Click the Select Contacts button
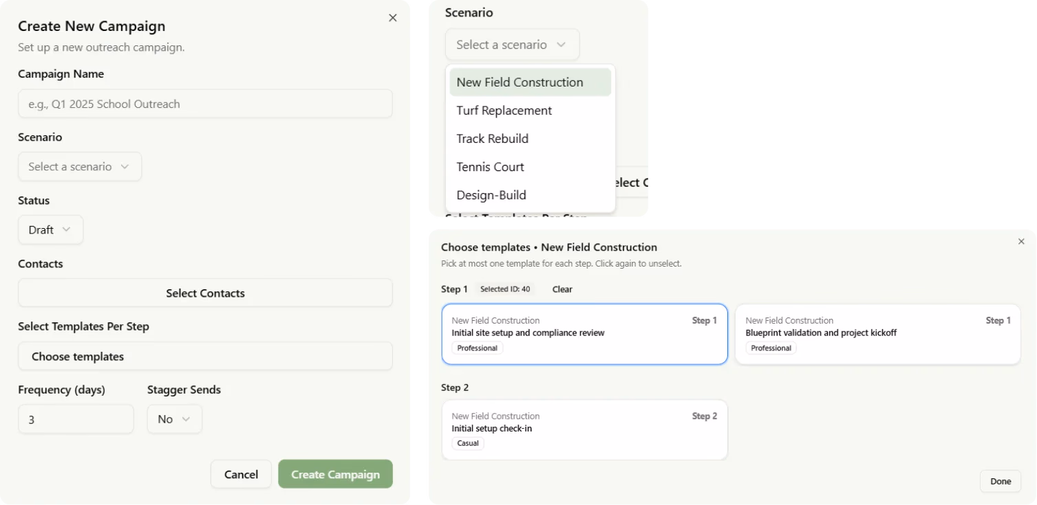Image resolution: width=1037 pixels, height=505 pixels. click(205, 293)
